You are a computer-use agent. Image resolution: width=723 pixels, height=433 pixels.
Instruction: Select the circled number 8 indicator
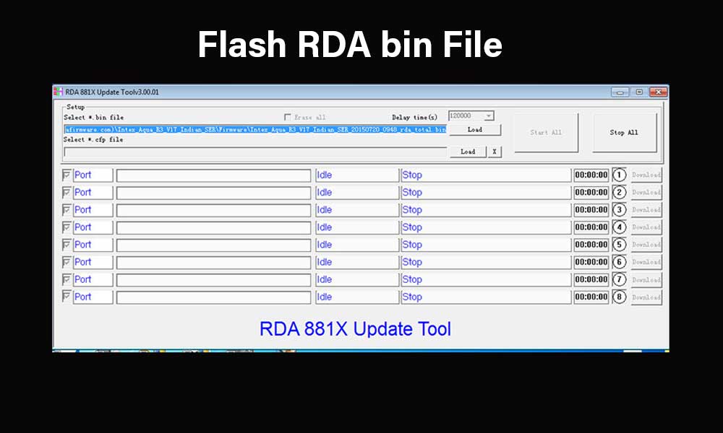[619, 297]
